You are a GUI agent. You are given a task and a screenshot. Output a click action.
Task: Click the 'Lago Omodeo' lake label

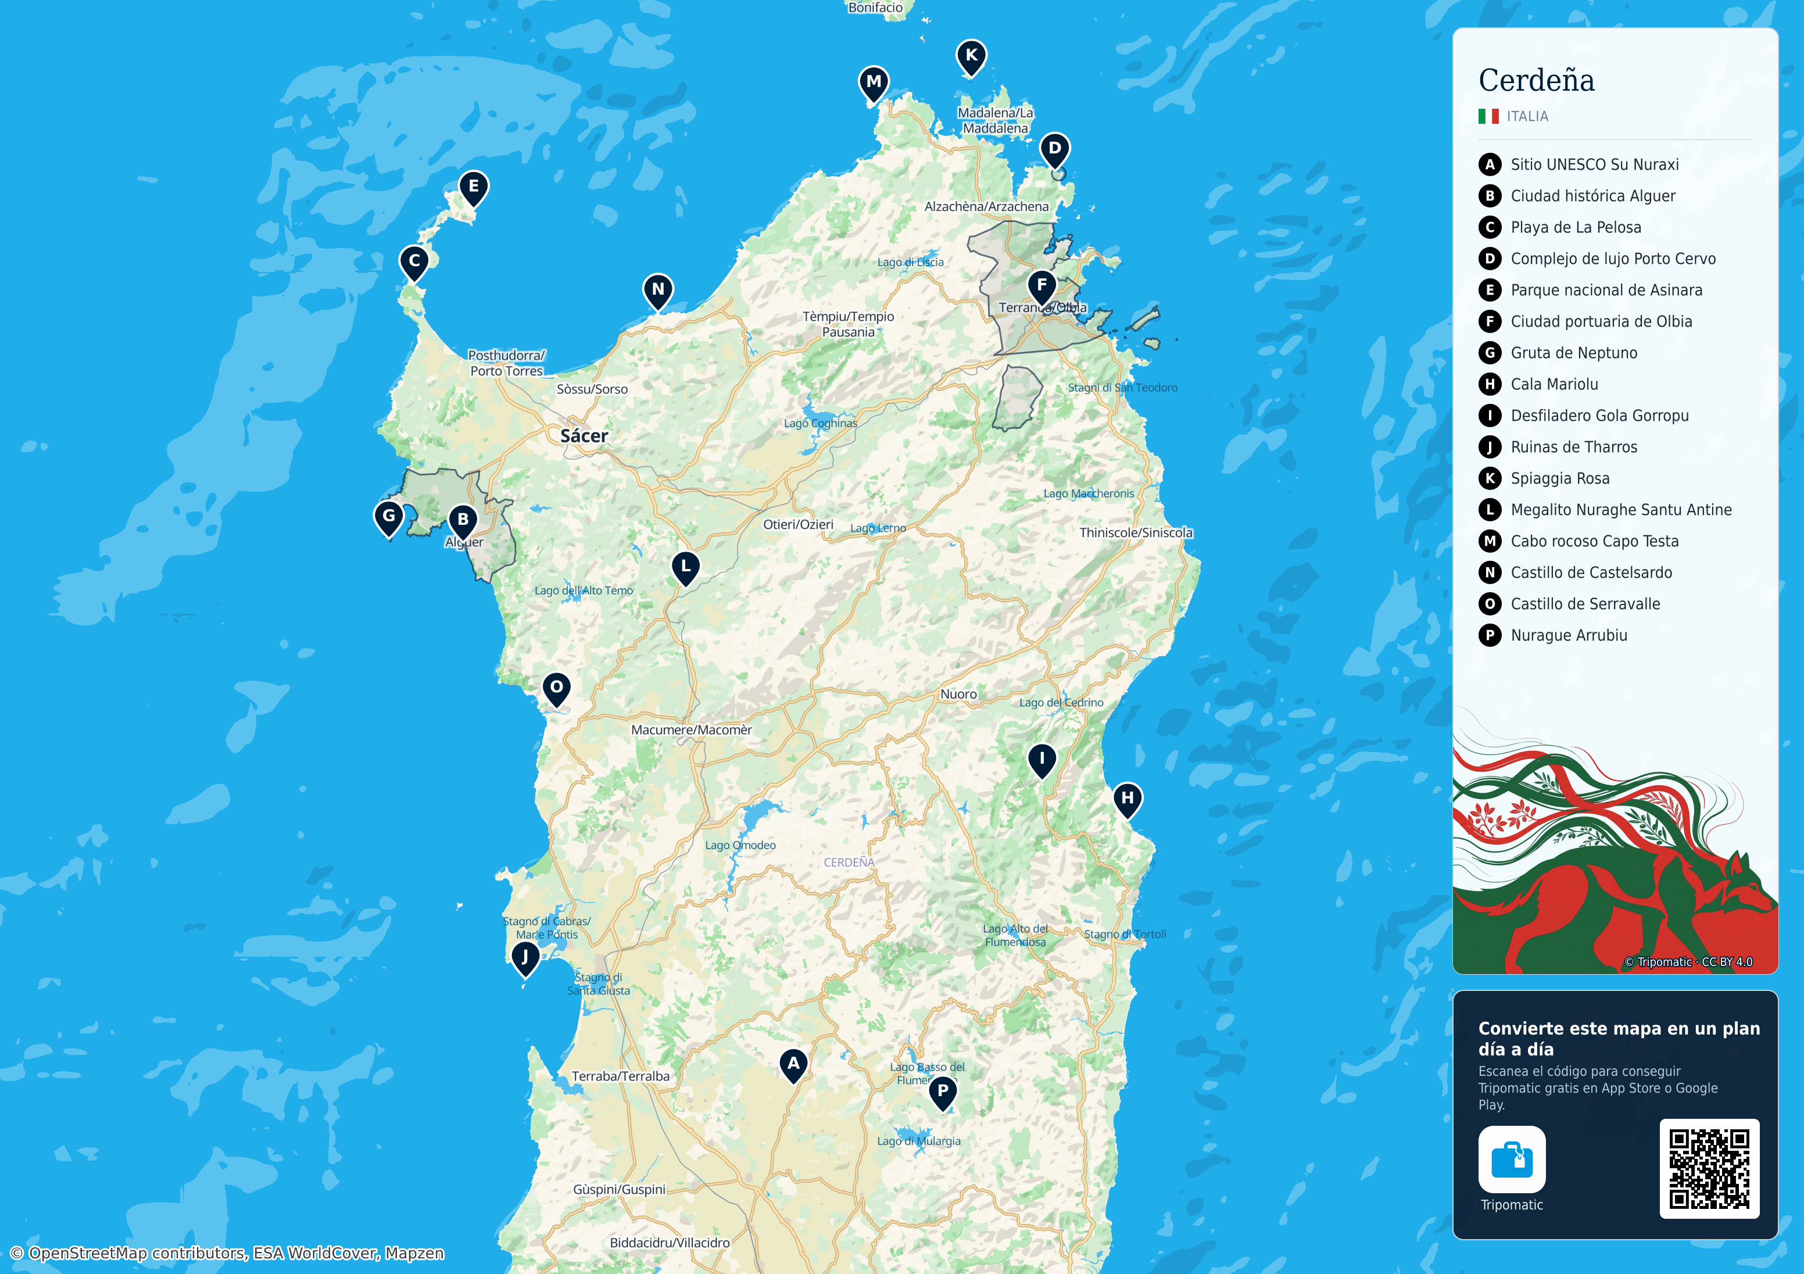(740, 845)
